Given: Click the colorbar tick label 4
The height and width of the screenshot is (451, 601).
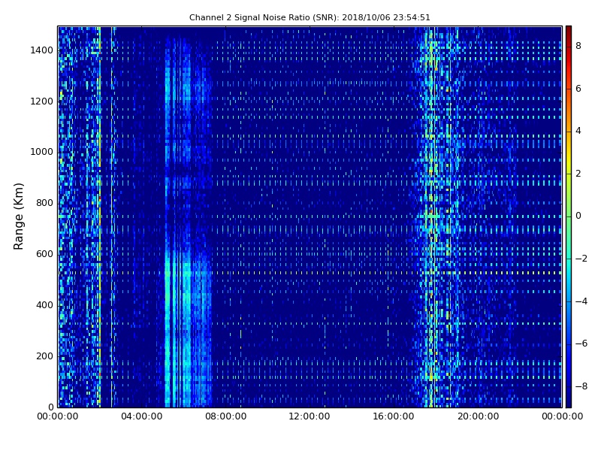Looking at the screenshot, I should 578,131.
